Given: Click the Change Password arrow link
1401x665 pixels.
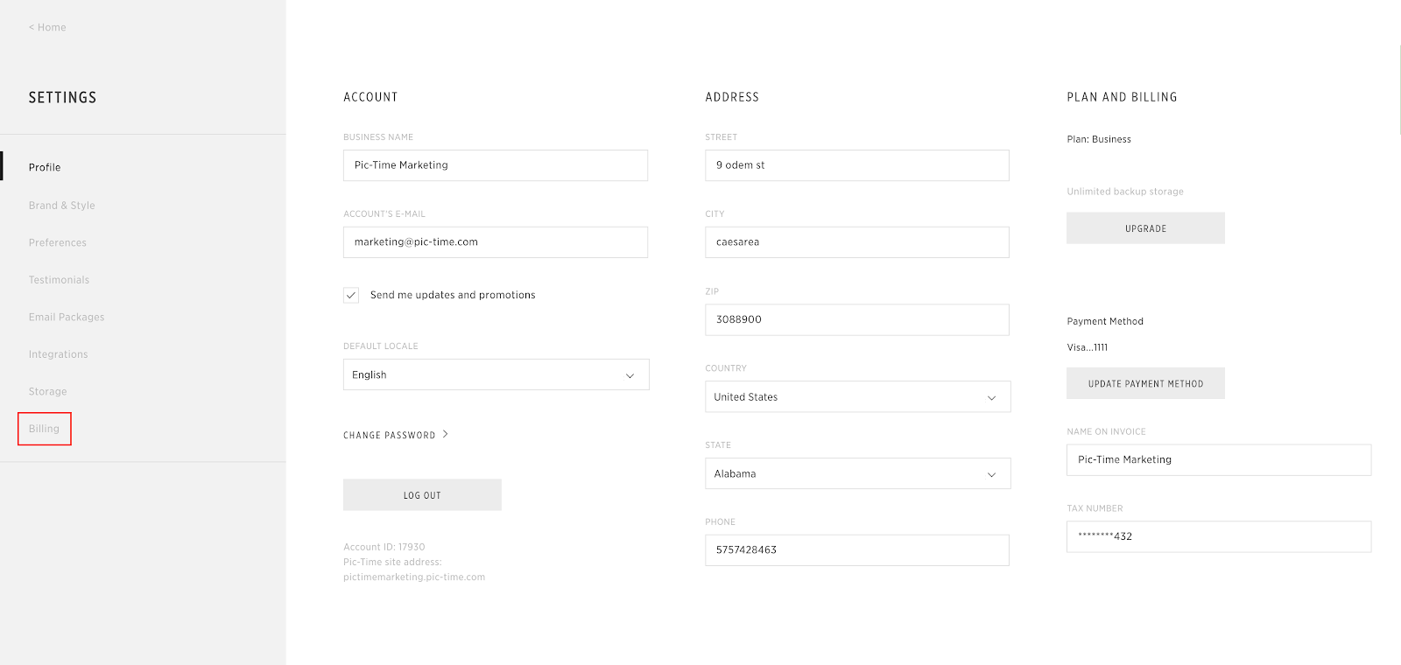Looking at the screenshot, I should click(x=396, y=435).
